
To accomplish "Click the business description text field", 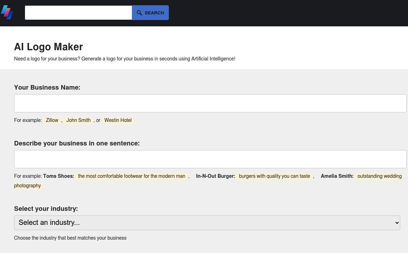I will click(x=210, y=159).
